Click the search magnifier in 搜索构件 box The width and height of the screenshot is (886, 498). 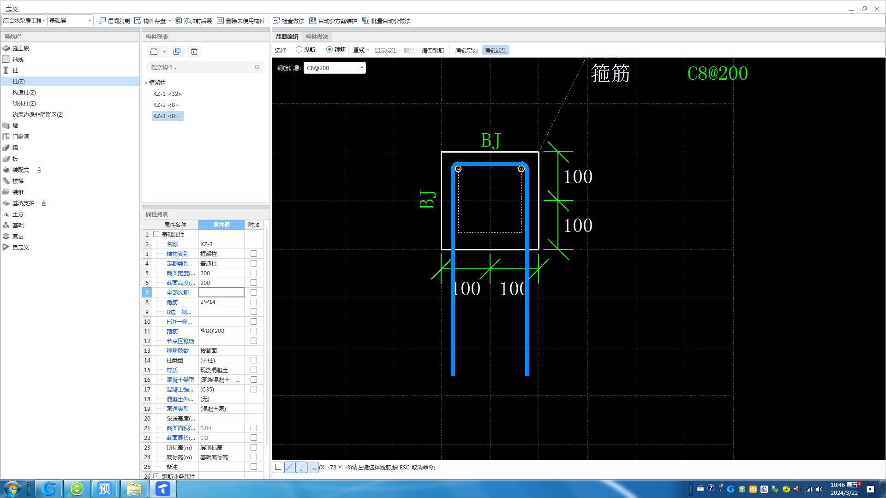click(257, 67)
